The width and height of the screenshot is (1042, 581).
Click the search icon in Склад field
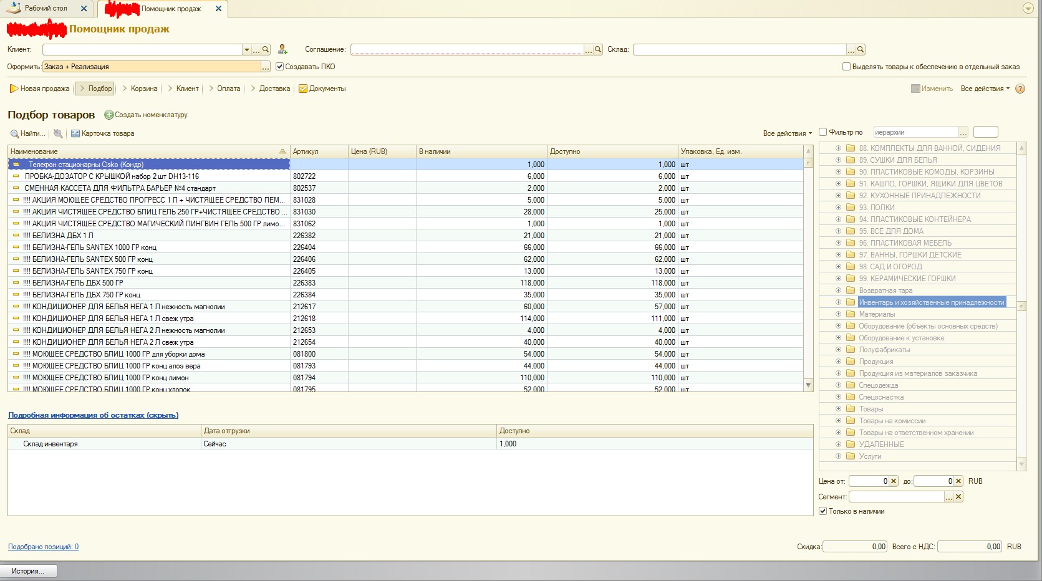(861, 49)
